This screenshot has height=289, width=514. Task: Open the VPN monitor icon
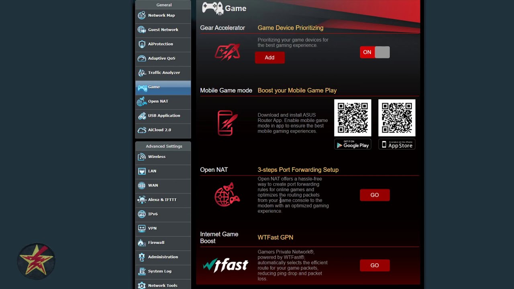coord(142,228)
